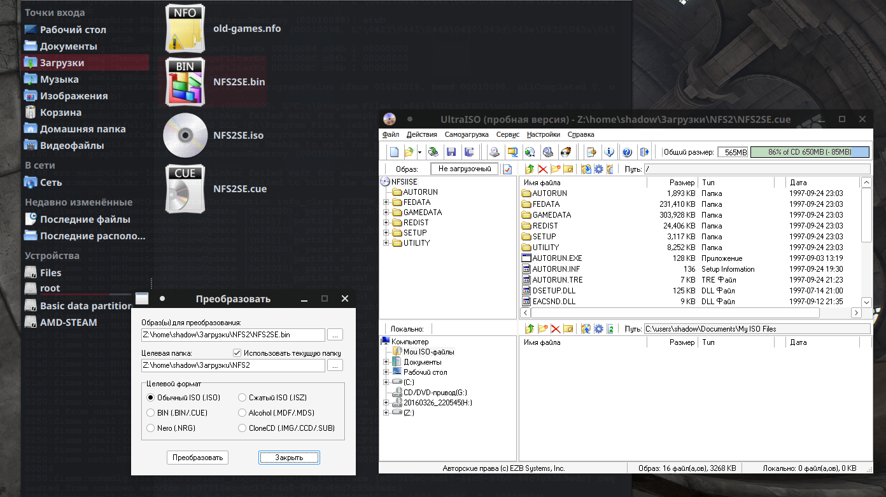Click the vertical scrollbar of image file list

866,242
